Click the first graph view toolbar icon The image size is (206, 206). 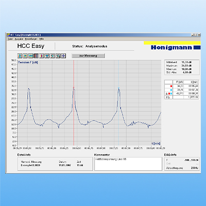20,56
